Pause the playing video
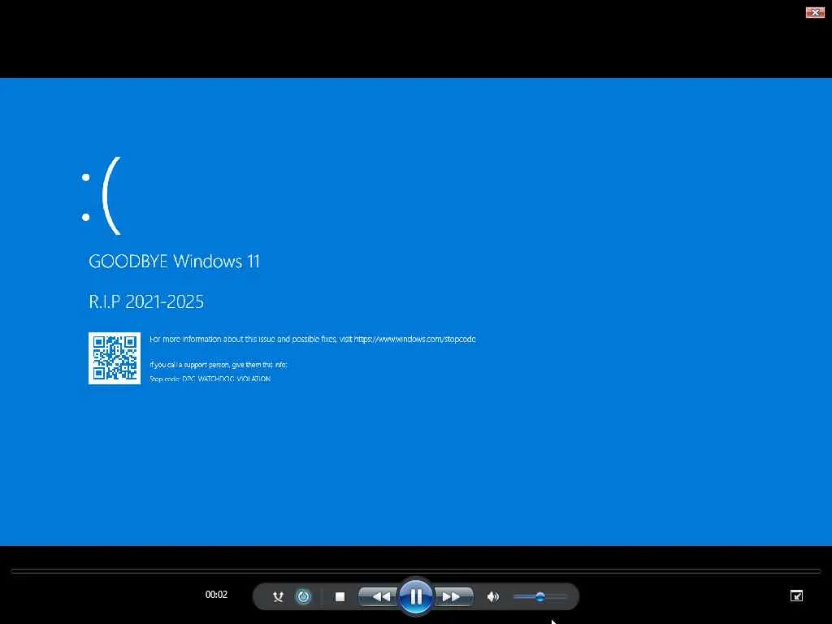The width and height of the screenshot is (832, 624). (x=416, y=596)
